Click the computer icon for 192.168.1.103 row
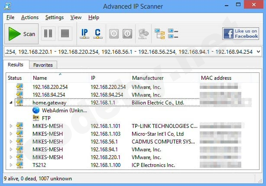 [19, 134]
